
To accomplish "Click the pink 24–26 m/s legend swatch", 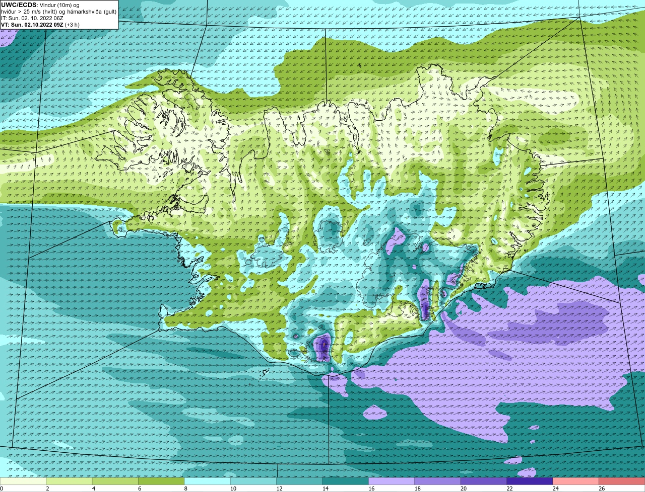I will (576, 481).
